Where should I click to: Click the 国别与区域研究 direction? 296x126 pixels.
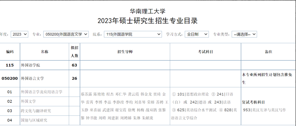click(x=34, y=120)
